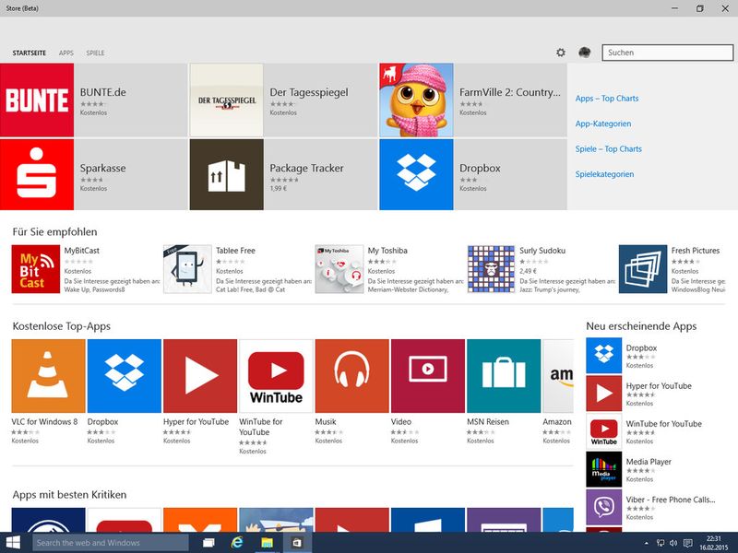
Task: Click the Sparkasse title text
Action: pyautogui.click(x=102, y=168)
